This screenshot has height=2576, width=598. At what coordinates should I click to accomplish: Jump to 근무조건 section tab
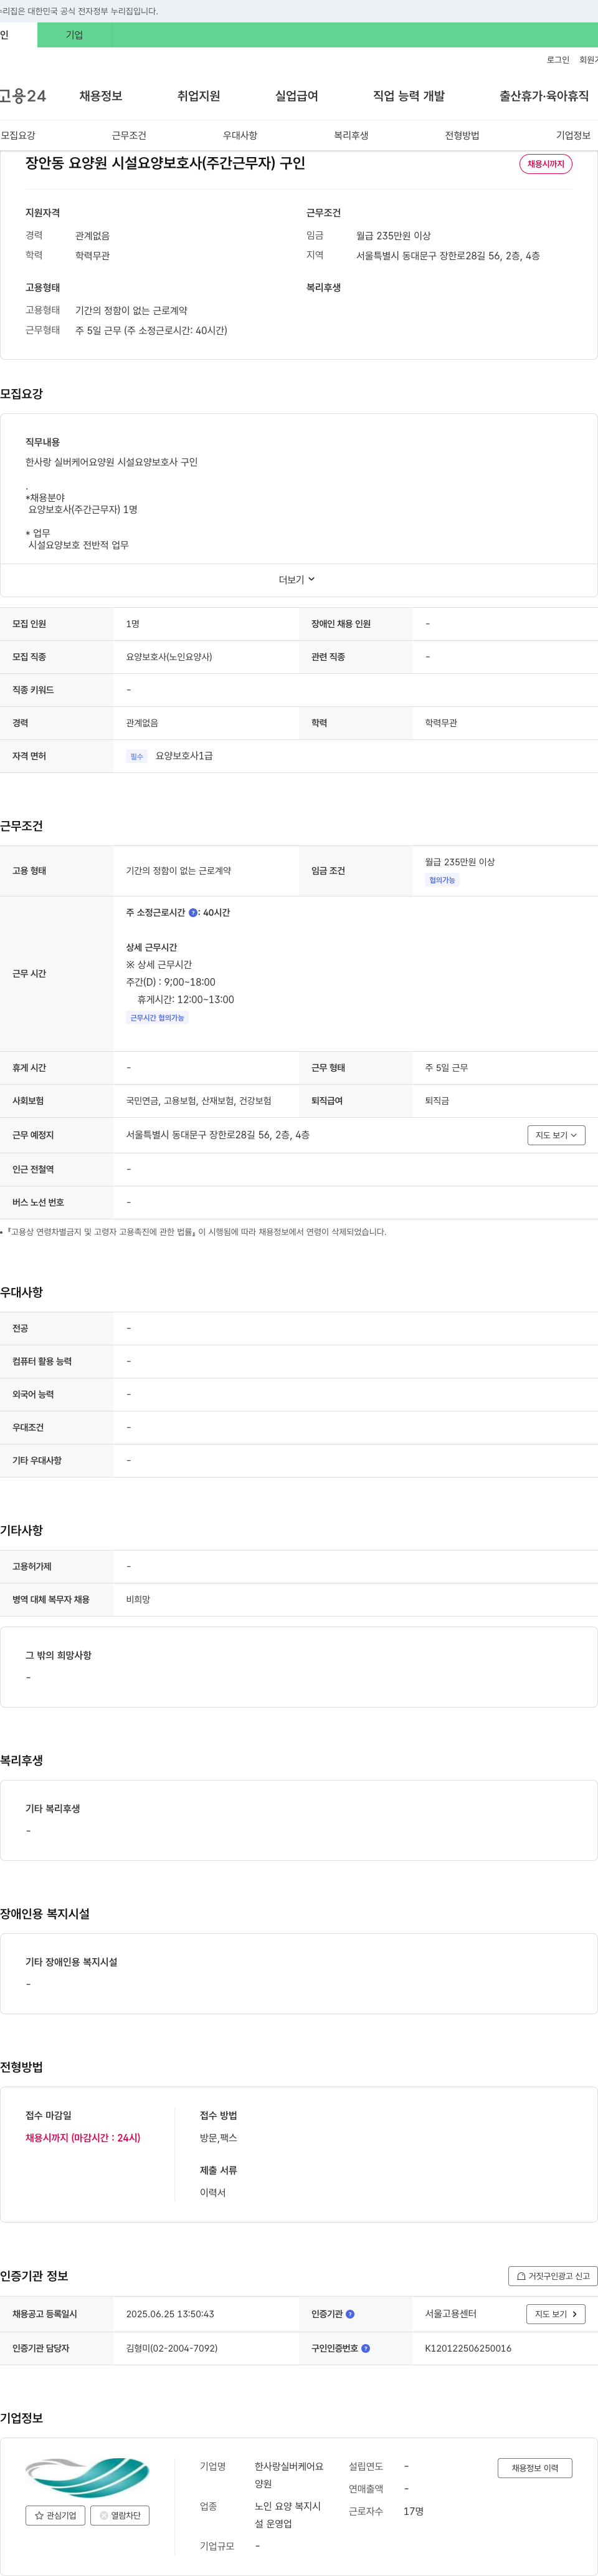click(129, 135)
